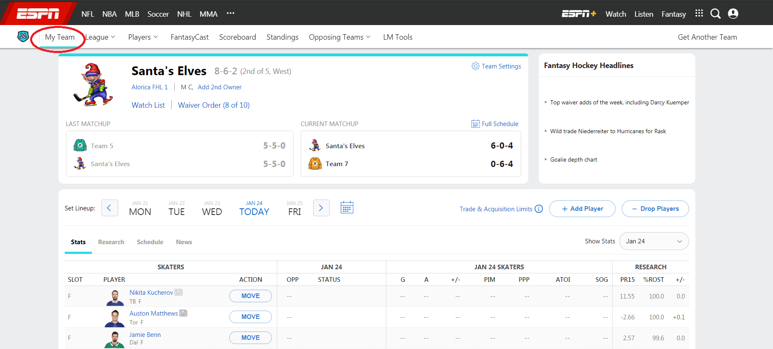This screenshot has height=349, width=773.
Task: Click Santa's Elves icon in Last Matchup
Action: coord(80,164)
